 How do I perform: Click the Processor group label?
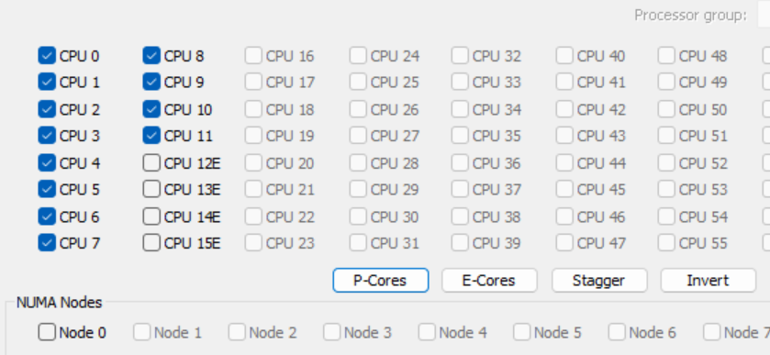point(690,16)
